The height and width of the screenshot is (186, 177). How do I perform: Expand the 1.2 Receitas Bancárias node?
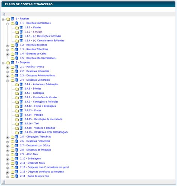(x=7, y=46)
